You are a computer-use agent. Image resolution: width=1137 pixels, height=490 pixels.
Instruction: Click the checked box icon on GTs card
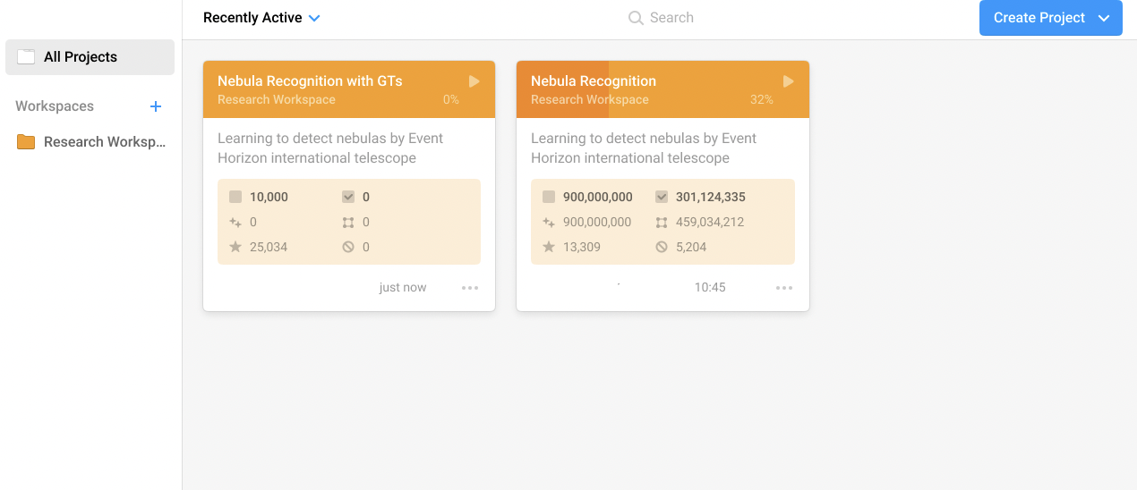pos(348,197)
